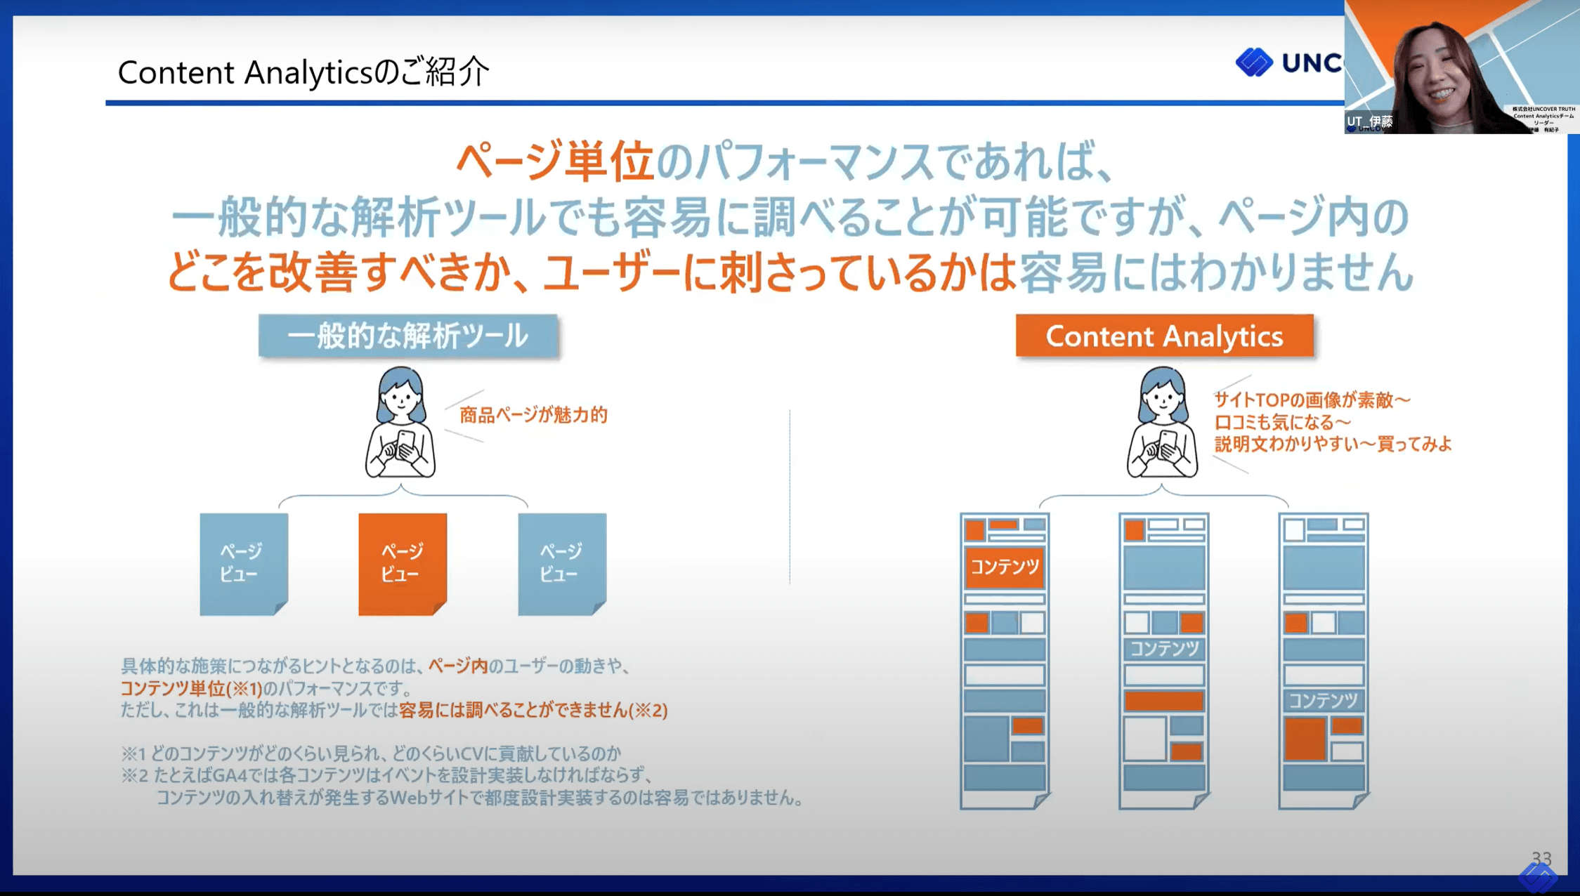Click the presenter webcam thumbnail
The image size is (1580, 896).
point(1462,67)
